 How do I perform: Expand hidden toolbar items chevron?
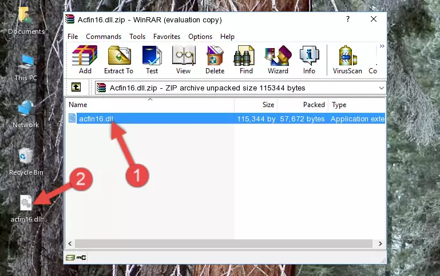coord(382,46)
